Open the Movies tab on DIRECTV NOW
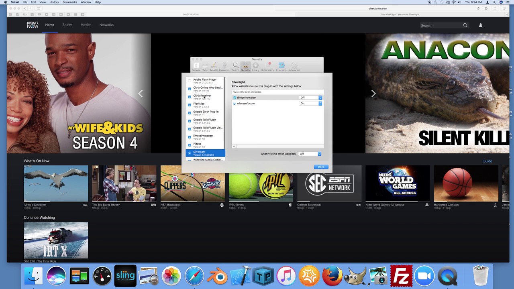 coord(86,25)
